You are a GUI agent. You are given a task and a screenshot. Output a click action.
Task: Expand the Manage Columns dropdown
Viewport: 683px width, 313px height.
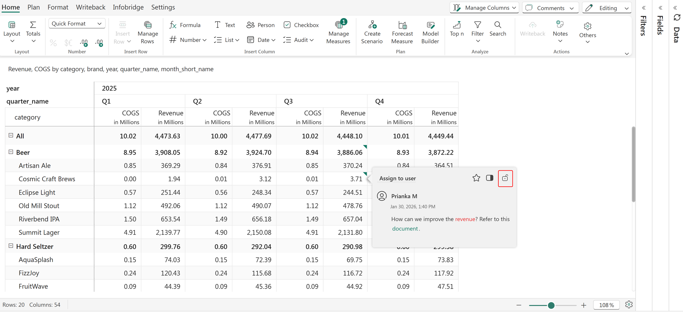[484, 8]
